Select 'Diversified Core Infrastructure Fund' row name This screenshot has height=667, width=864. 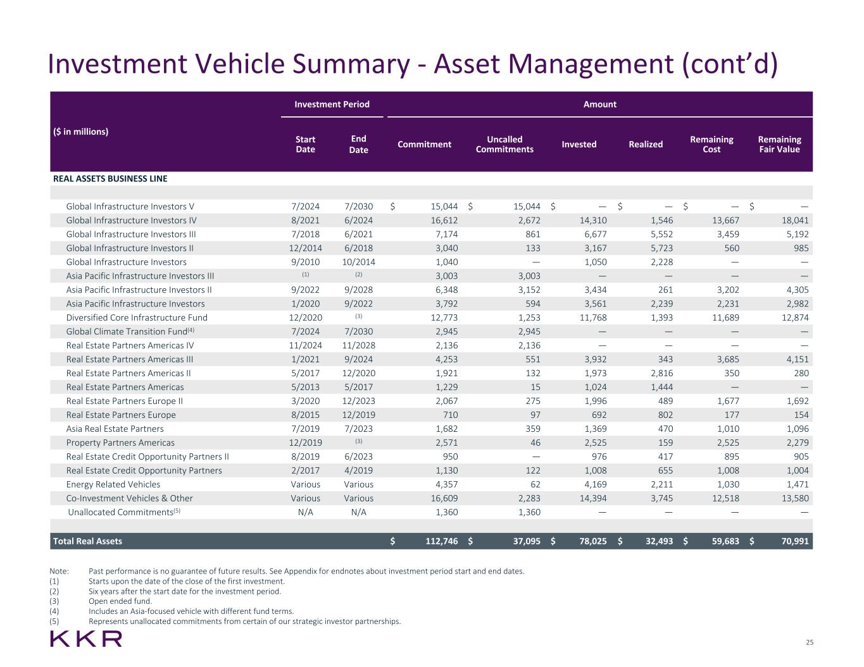[x=137, y=317]
